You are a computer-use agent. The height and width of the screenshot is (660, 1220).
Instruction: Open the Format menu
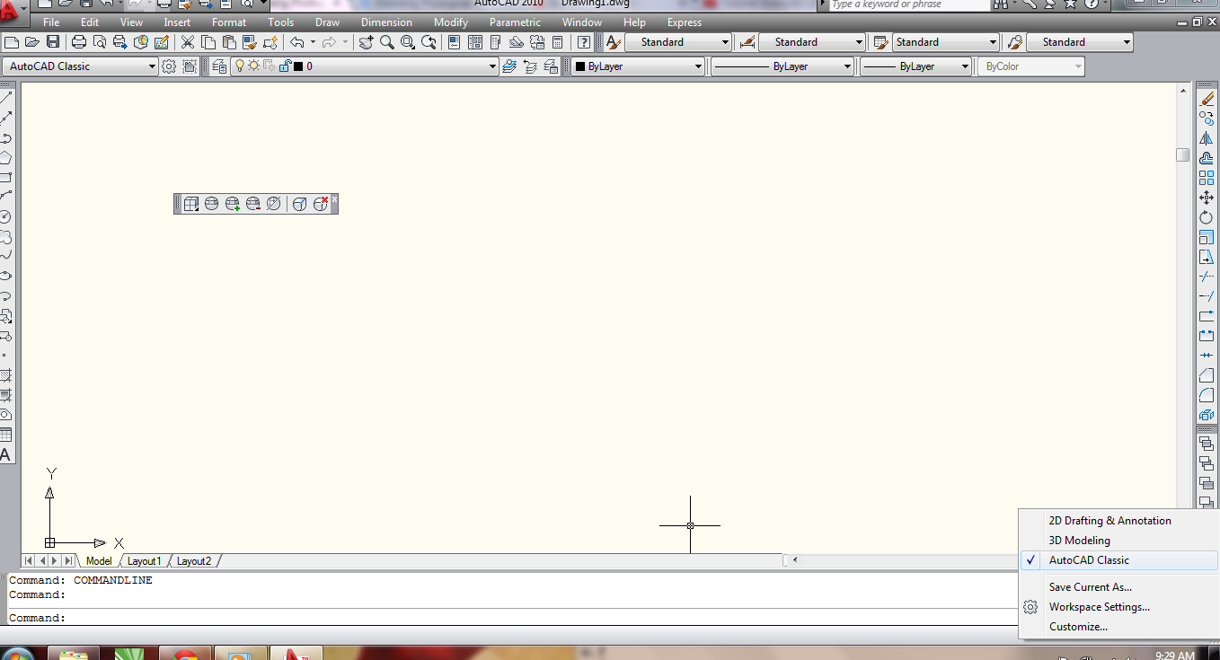229,22
